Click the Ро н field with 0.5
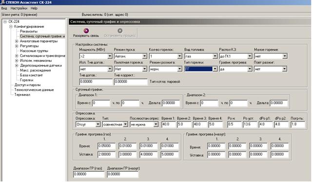The height and width of the screenshot is (182, 313). tap(235, 125)
